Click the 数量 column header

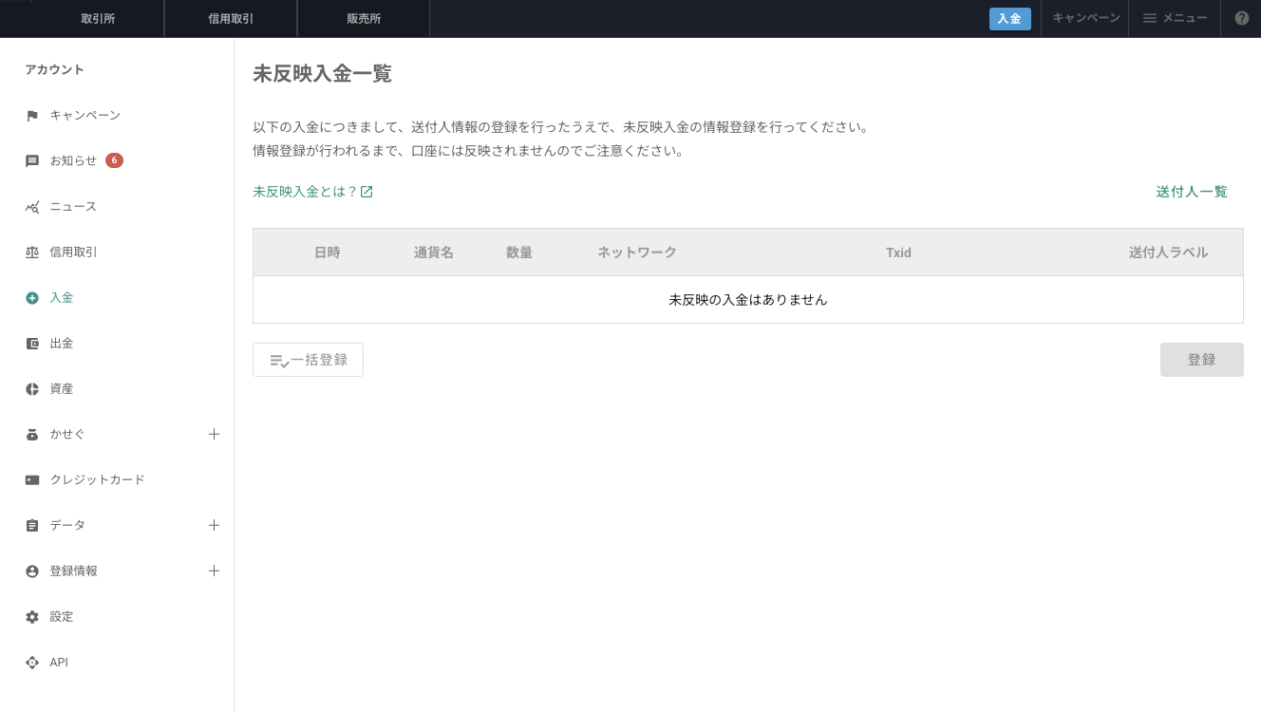coord(518,253)
